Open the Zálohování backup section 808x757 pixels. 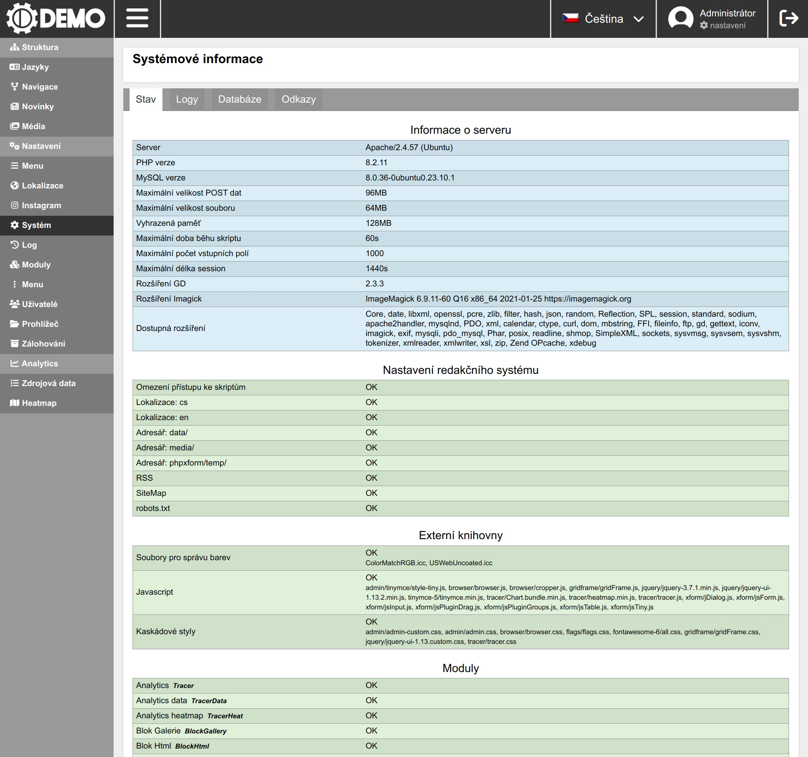coord(43,344)
